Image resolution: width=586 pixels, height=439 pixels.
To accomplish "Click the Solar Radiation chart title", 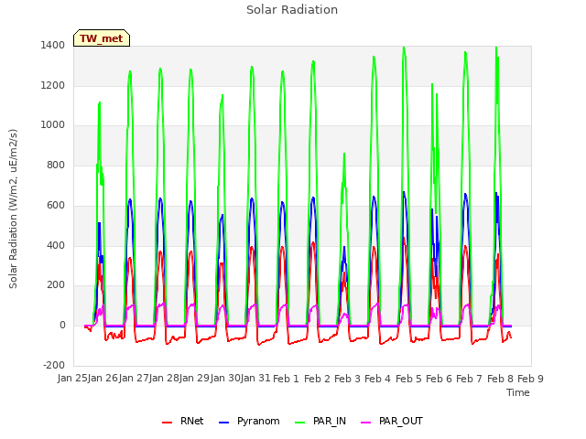I will pyautogui.click(x=292, y=10).
